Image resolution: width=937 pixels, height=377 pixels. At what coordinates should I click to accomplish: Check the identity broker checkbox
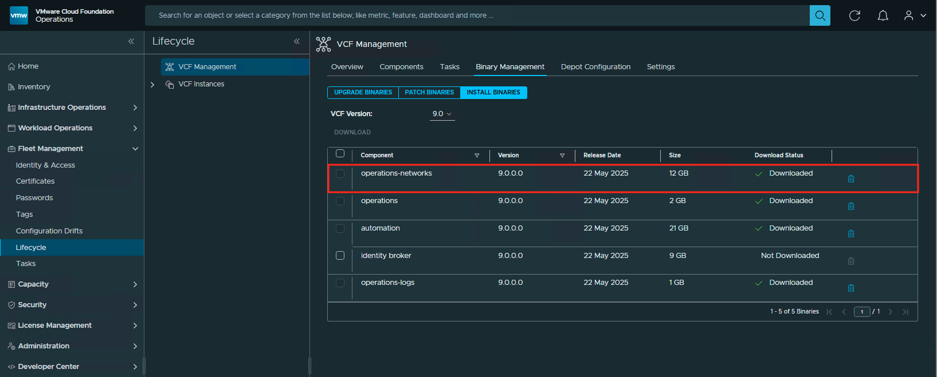pyautogui.click(x=340, y=256)
